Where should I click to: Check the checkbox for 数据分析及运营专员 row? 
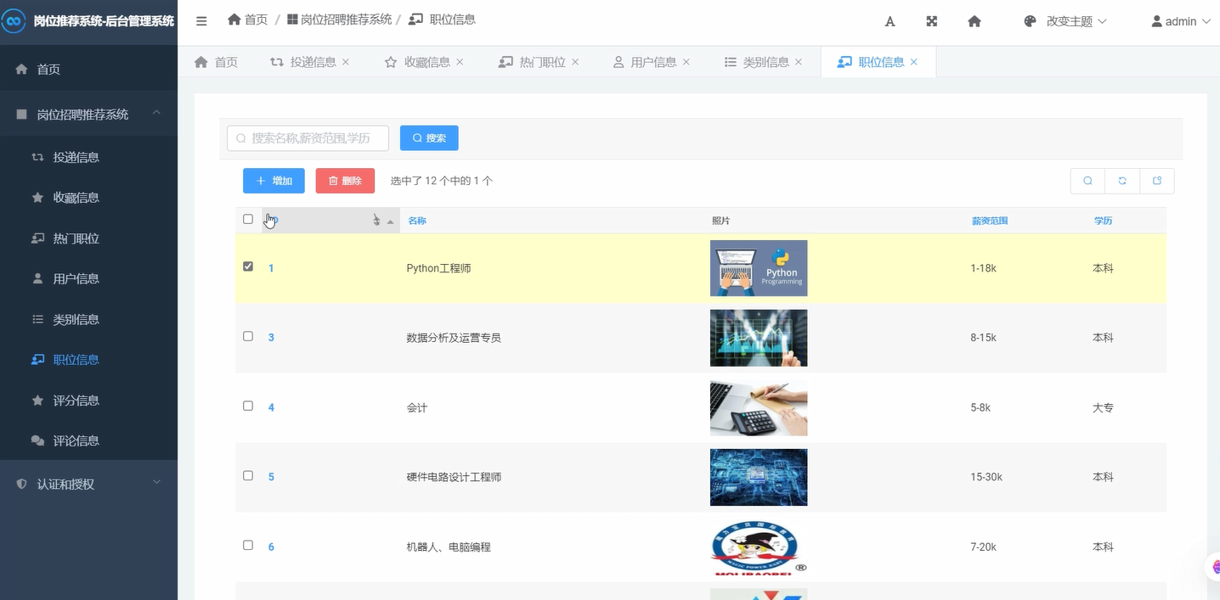click(247, 336)
